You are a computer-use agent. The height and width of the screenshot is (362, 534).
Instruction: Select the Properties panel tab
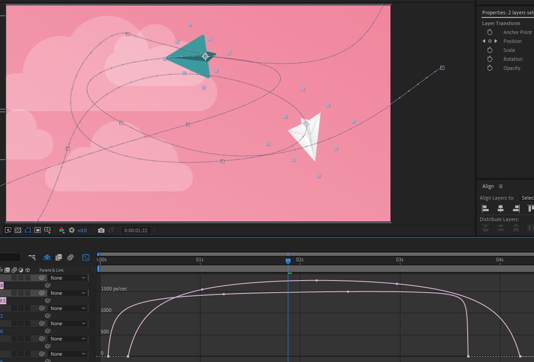tap(508, 13)
